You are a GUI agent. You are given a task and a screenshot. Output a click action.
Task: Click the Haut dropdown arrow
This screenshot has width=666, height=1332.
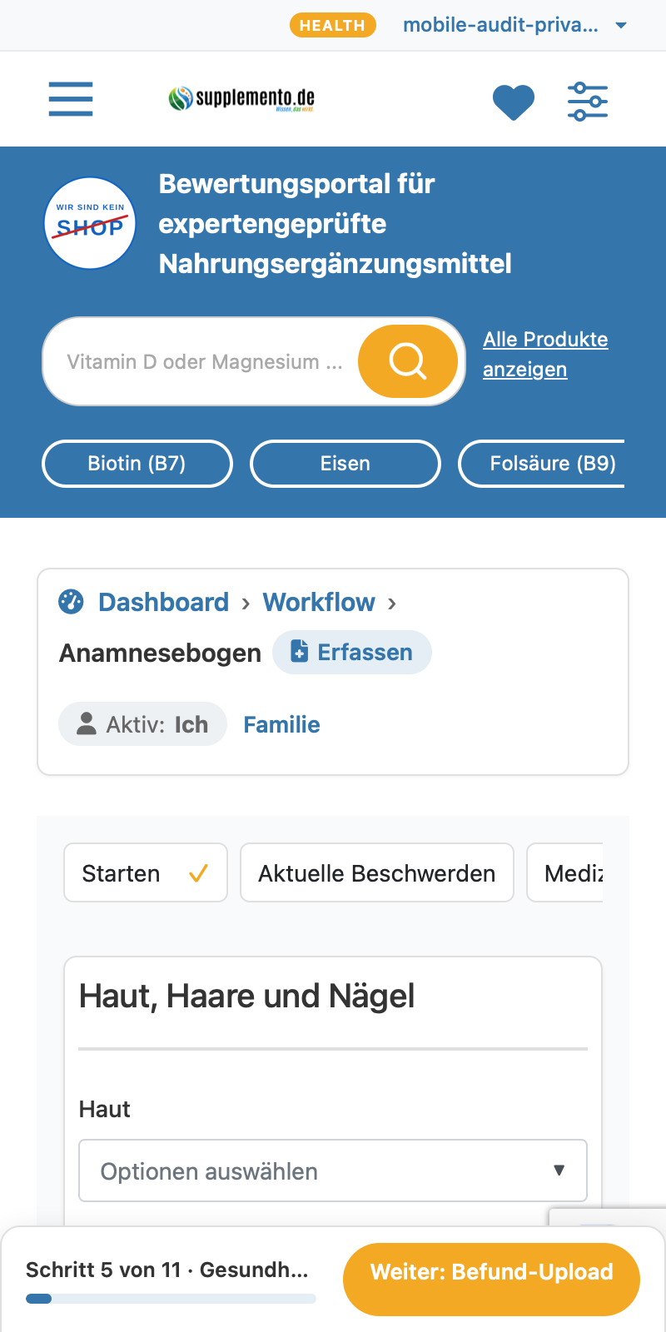(x=559, y=1170)
